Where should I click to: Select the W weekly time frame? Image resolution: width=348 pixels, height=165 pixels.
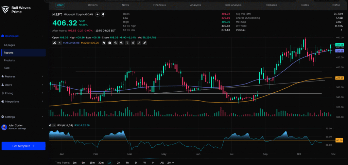click(x=144, y=163)
